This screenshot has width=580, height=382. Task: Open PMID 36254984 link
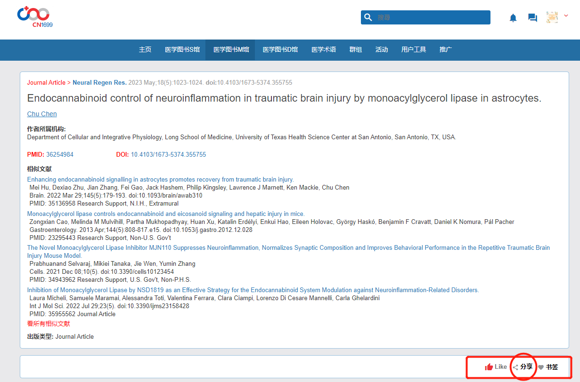tap(60, 154)
